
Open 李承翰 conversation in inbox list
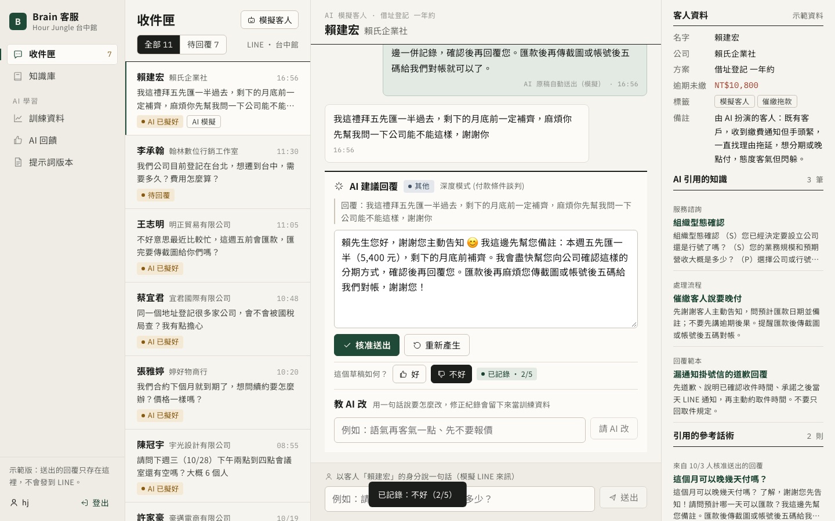click(218, 172)
